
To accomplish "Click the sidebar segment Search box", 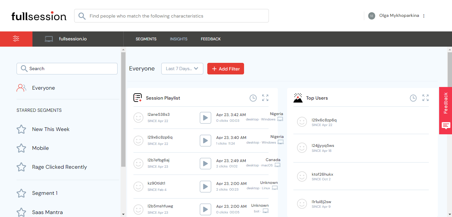I will click(67, 68).
